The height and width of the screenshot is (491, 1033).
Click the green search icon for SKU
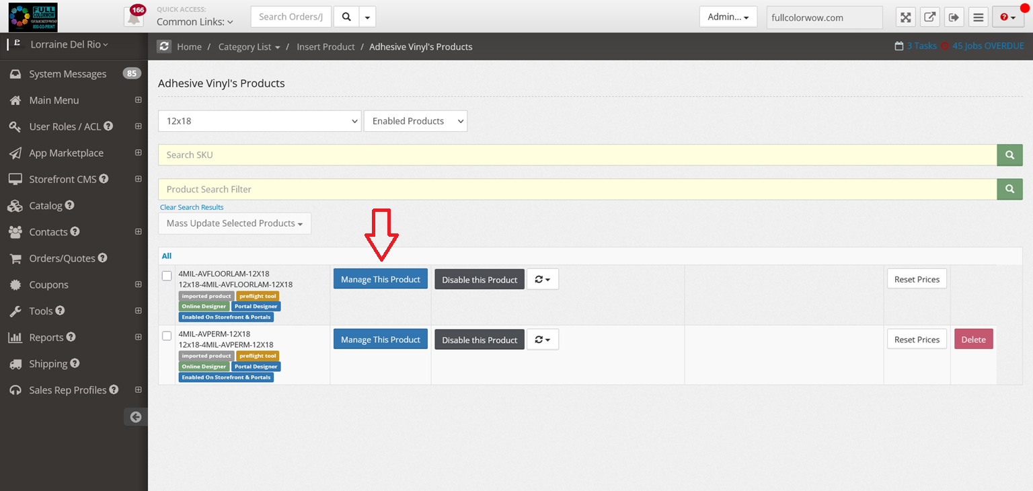(x=1009, y=155)
